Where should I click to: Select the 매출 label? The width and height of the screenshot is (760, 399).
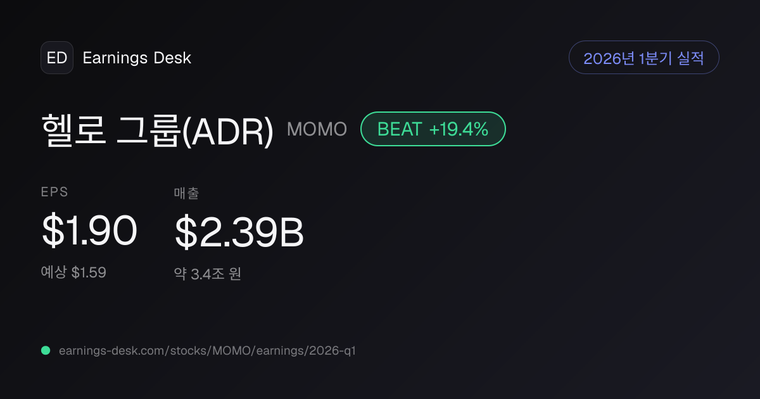coord(186,194)
